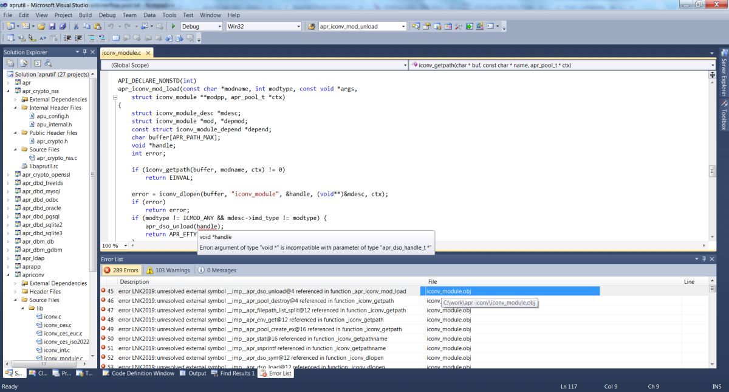
Task: Open the Win32 platform dropdown
Action: (x=298, y=27)
